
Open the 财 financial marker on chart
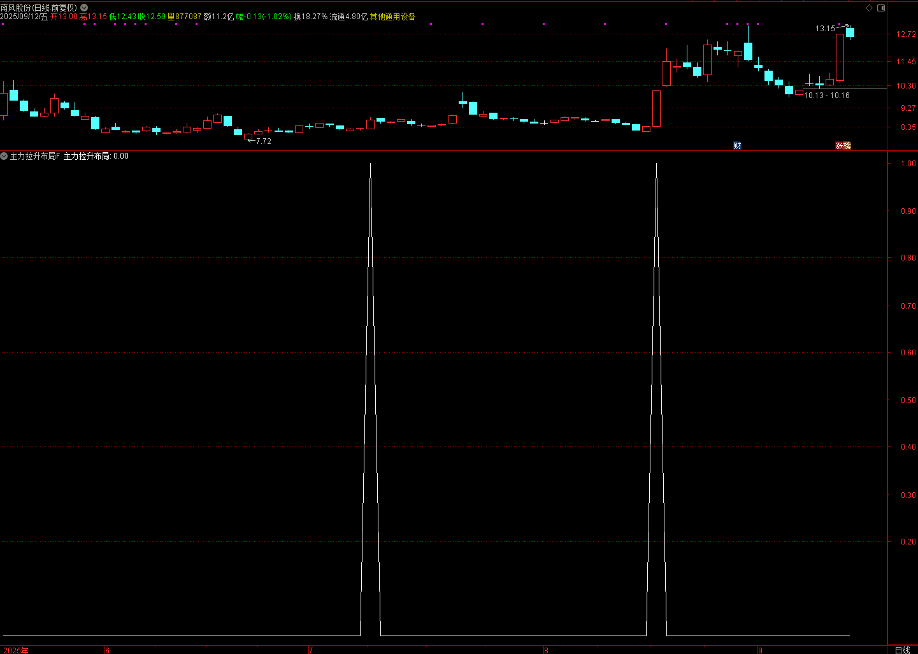737,146
